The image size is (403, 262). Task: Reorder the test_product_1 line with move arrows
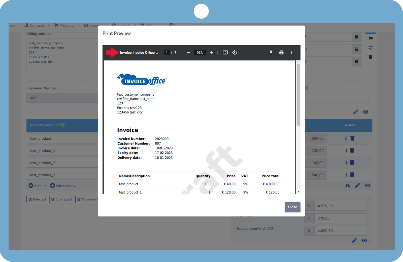tap(346, 150)
